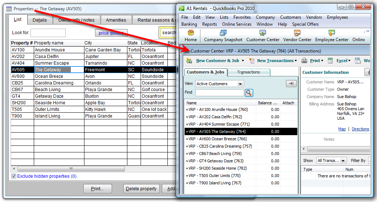Click the Find input field in Customer Center
This screenshot has height=202, width=377.
coord(220,93)
